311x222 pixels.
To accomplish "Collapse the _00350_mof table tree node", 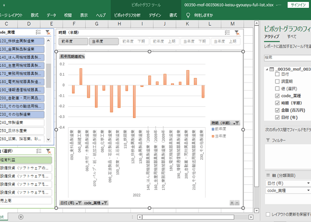I will click(267, 69).
